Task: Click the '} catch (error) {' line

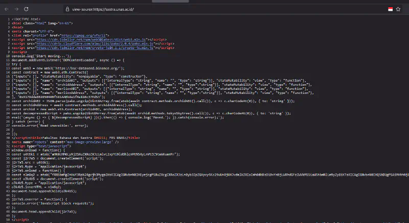Action: click(28, 121)
